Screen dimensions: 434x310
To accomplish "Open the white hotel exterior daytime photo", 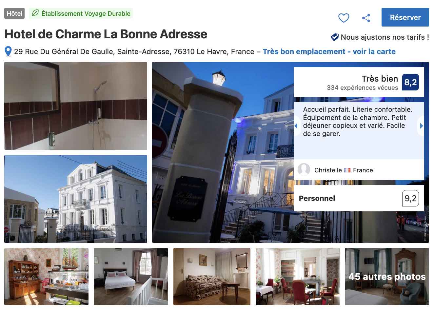I will click(76, 199).
